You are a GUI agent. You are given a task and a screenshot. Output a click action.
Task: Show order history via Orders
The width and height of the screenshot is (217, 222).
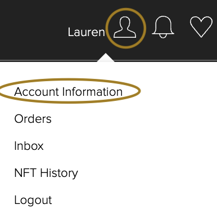click(33, 119)
